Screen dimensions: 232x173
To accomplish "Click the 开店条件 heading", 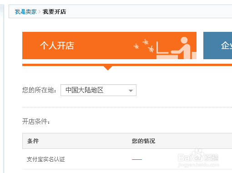I will [x=36, y=122].
